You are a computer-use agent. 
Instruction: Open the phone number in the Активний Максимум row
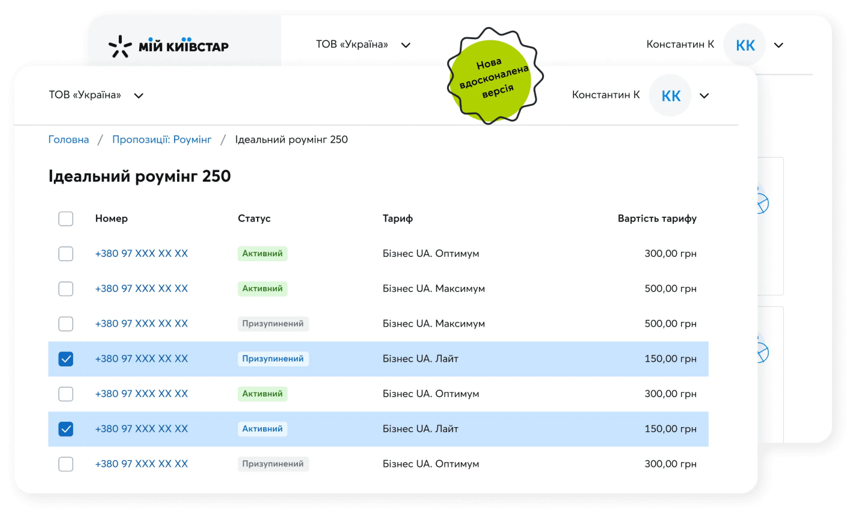[x=141, y=288]
